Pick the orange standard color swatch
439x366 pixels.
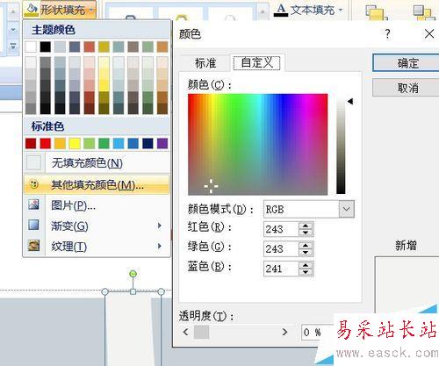pos(60,144)
